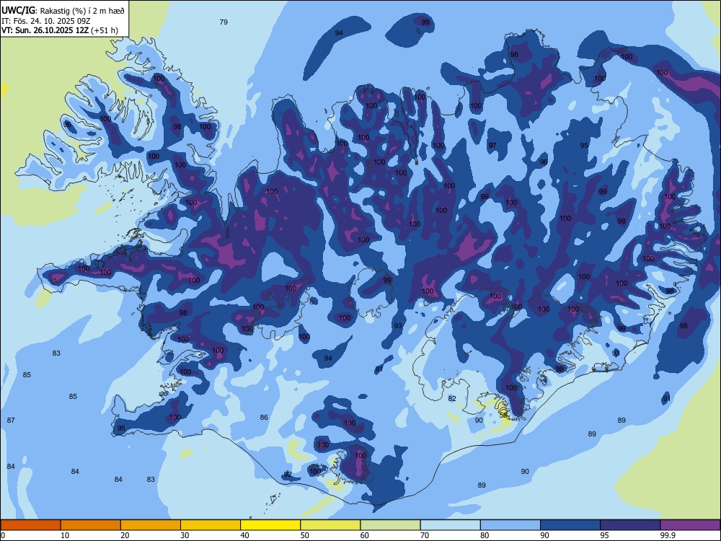Select the light blue 80–90 legend swatch

pos(510,525)
